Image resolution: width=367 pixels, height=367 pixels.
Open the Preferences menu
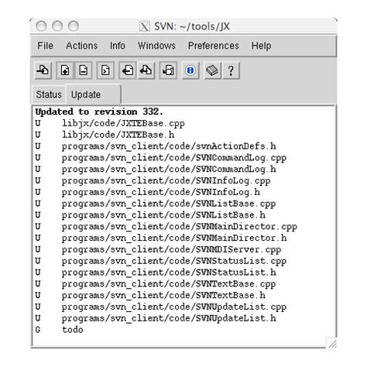coord(214,46)
